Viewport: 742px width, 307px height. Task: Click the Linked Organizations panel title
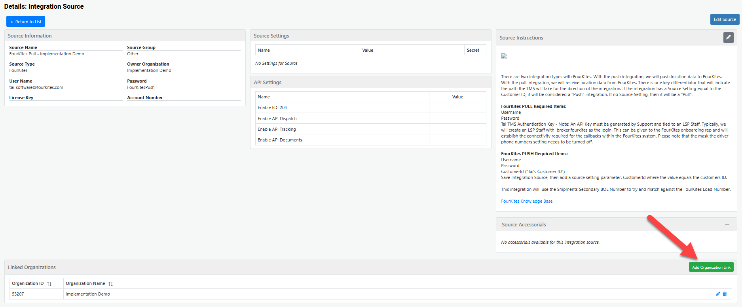coord(32,267)
